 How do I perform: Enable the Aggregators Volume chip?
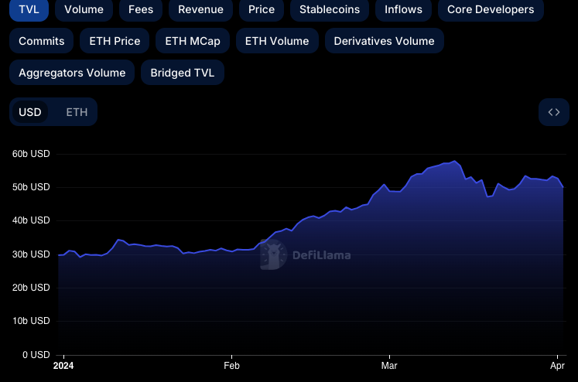tap(72, 73)
